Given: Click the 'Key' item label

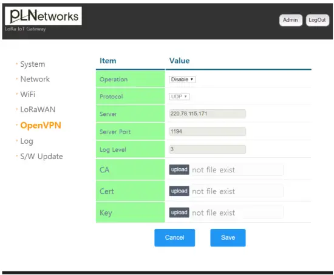Looking at the screenshot, I should pos(106,213).
